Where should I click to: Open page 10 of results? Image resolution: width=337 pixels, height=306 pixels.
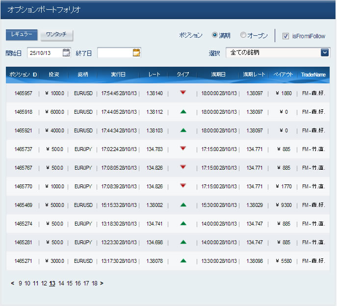pyautogui.click(x=27, y=283)
